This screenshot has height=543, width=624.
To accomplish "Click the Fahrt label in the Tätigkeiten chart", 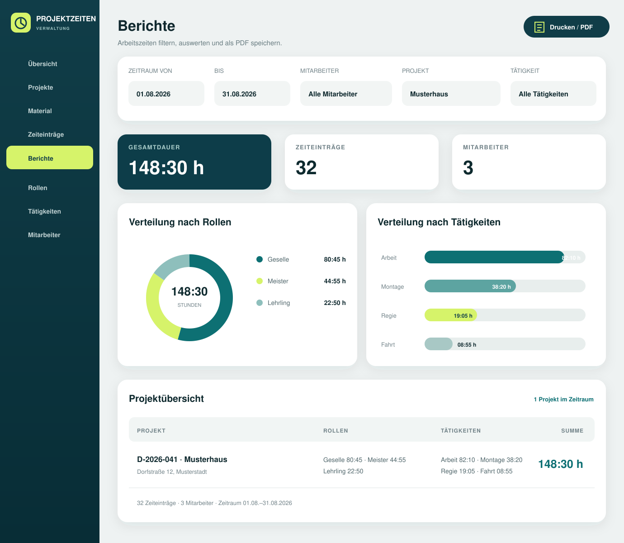I will click(388, 344).
